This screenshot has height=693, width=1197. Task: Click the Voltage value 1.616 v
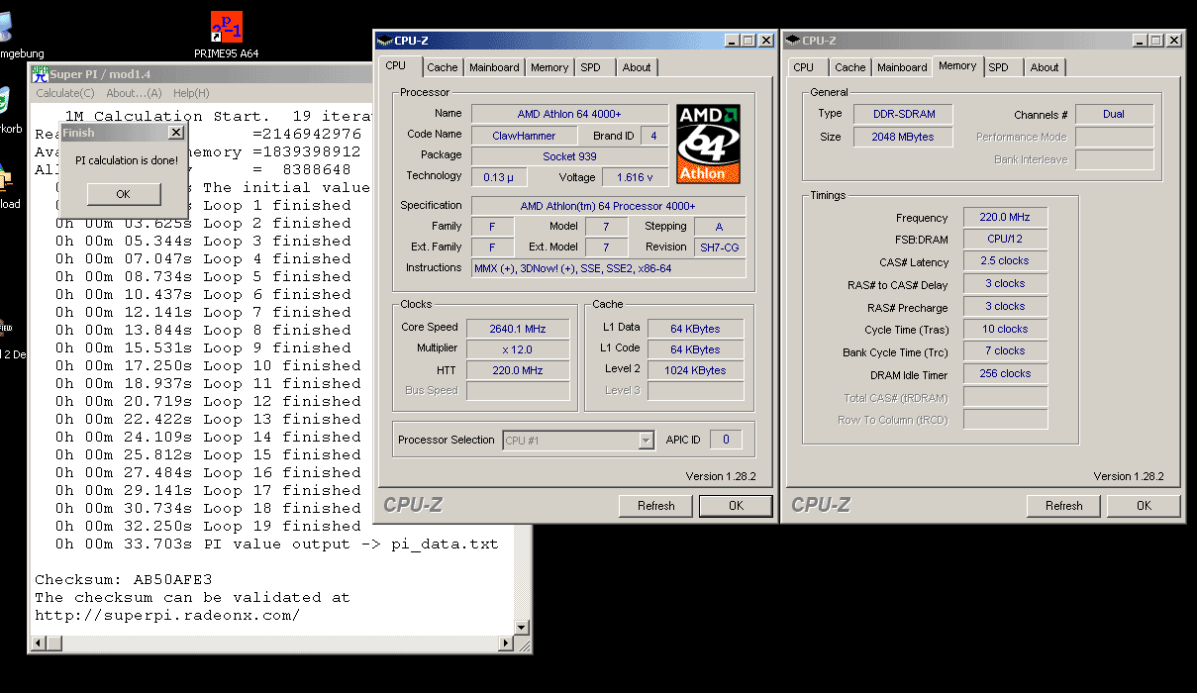635,177
